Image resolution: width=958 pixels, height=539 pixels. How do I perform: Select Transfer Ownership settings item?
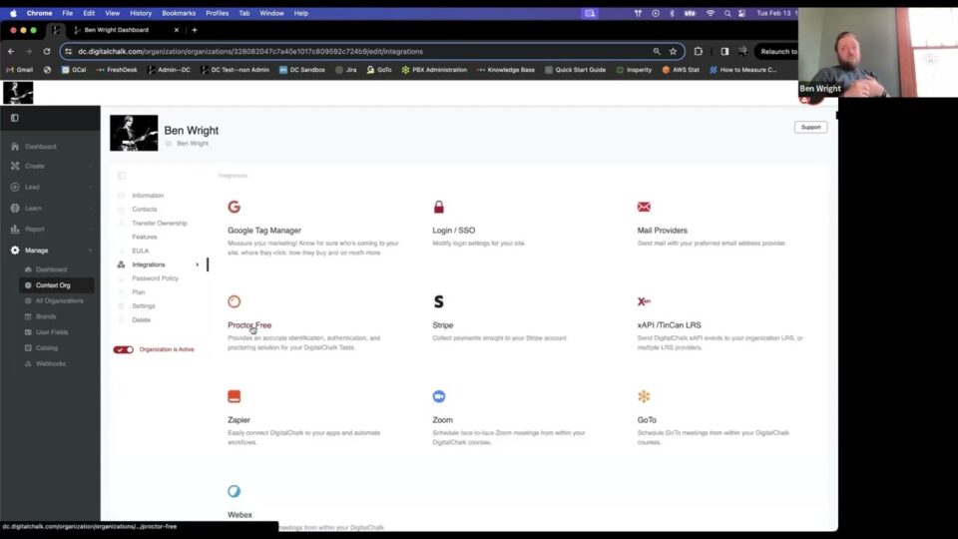pyautogui.click(x=160, y=223)
